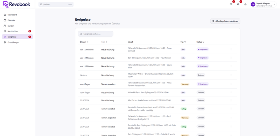This screenshot has width=280, height=136.
Task: Open Kalender in sidebar
Action: pyautogui.click(x=17, y=20)
